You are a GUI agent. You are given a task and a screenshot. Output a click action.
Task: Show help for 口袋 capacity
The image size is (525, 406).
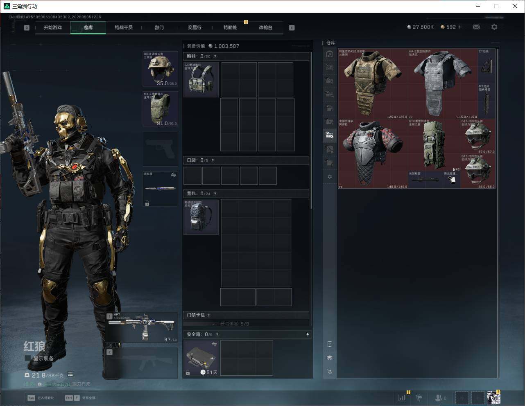tap(213, 160)
